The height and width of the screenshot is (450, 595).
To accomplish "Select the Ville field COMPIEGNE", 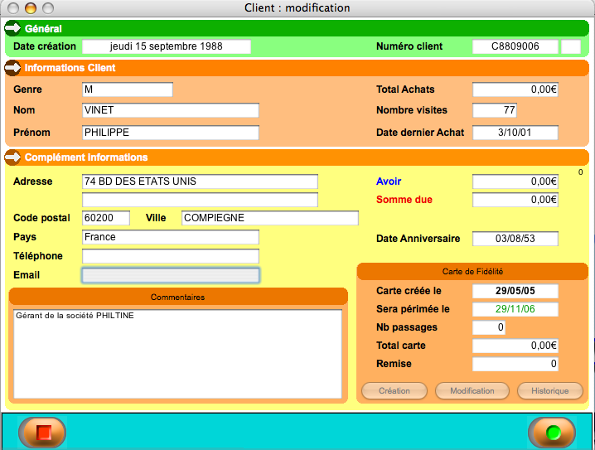I will point(269,218).
